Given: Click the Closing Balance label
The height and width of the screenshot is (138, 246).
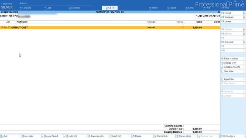Looking at the screenshot, I should (x=173, y=132).
